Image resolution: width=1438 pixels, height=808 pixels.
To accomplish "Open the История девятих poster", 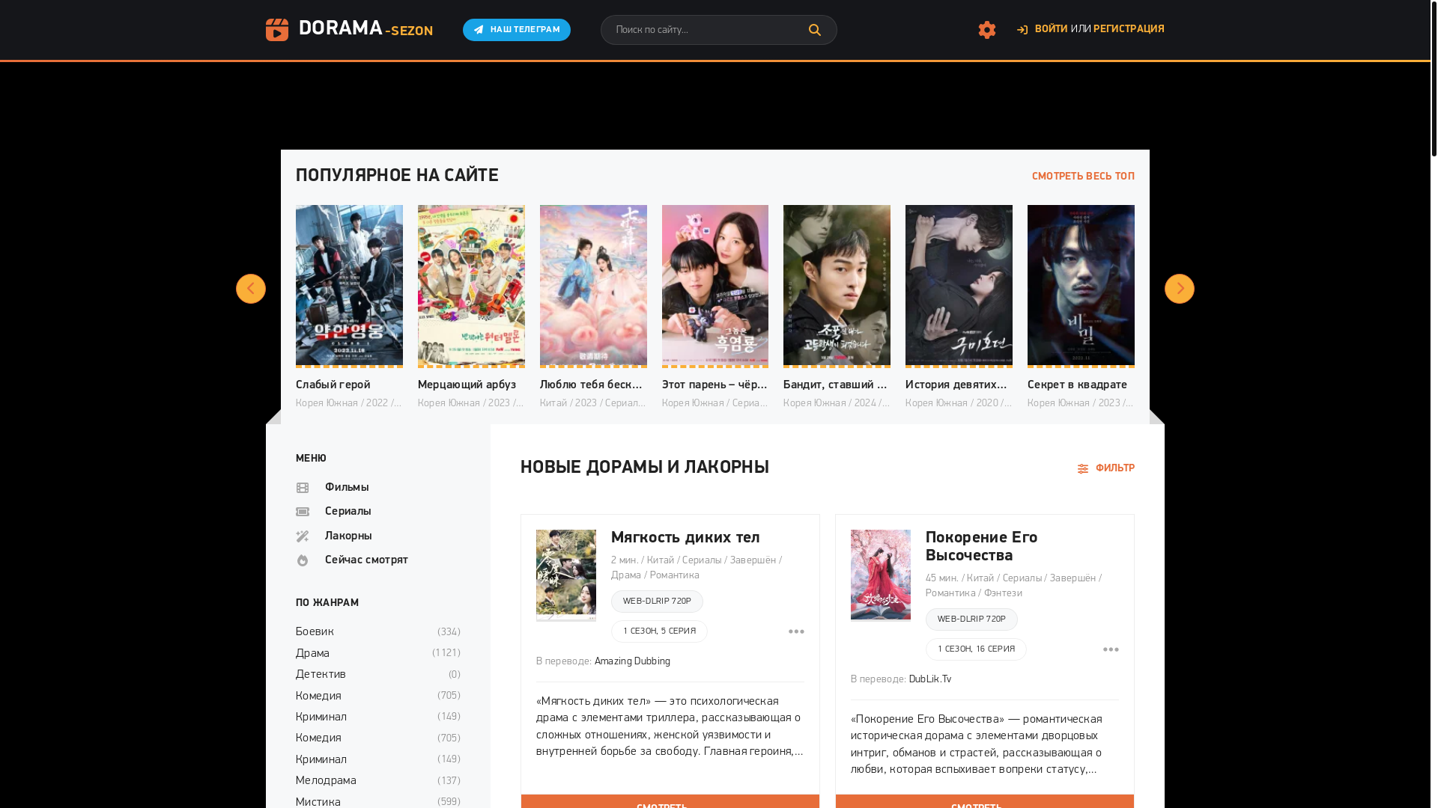I will [x=959, y=285].
